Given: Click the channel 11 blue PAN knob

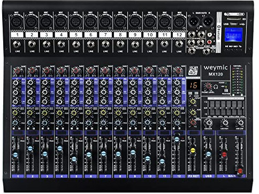Looking at the screenshot, I should point(162,123).
